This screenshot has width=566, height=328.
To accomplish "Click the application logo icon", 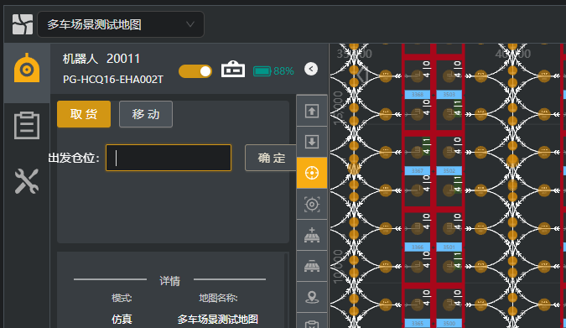I will pos(23,24).
